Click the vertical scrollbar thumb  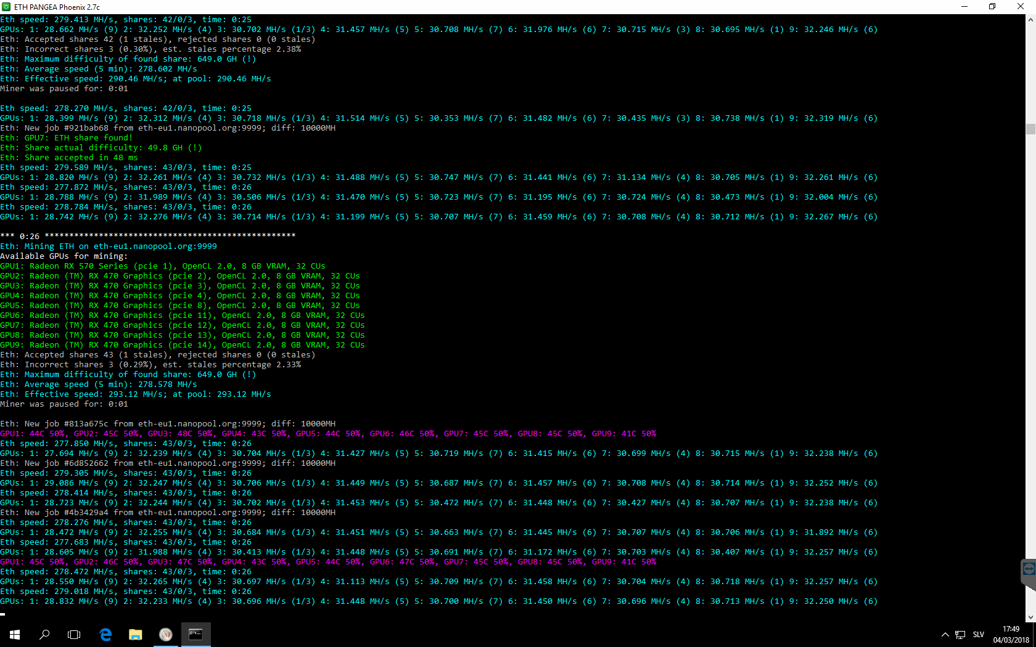(x=1030, y=129)
